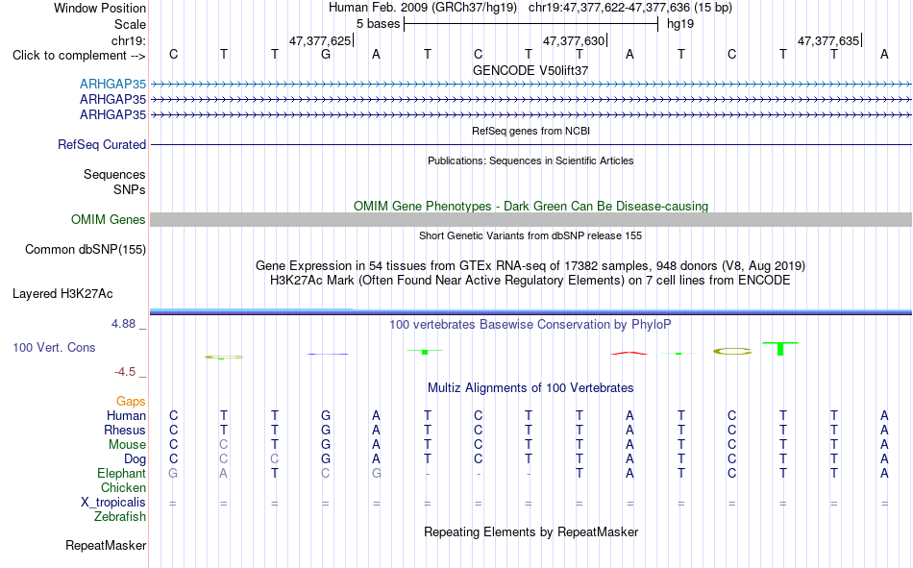Viewport: 913px width, 568px height.
Task: Select the Mouse species label
Action: [x=127, y=444]
